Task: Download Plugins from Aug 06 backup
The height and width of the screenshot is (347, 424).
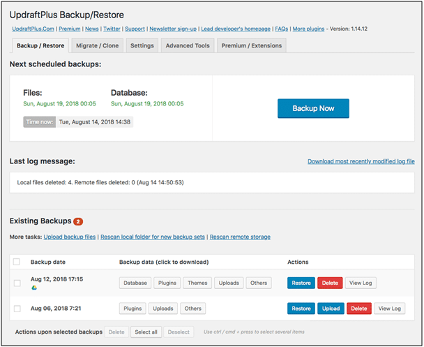Action: point(132,309)
